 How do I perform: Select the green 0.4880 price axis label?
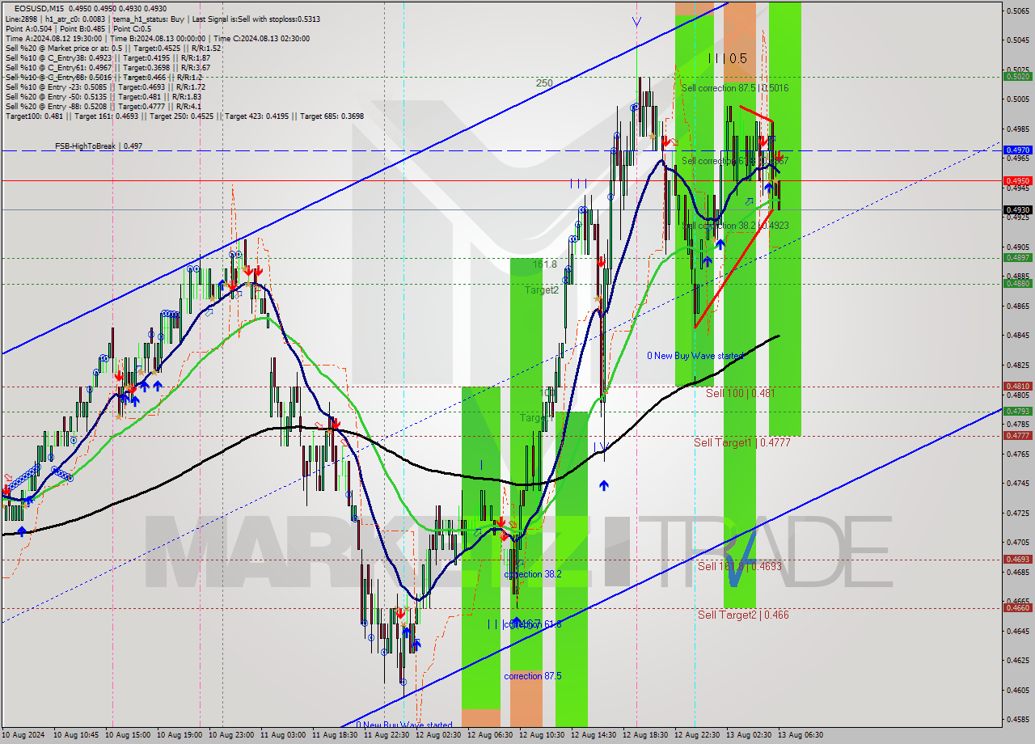pyautogui.click(x=1016, y=284)
